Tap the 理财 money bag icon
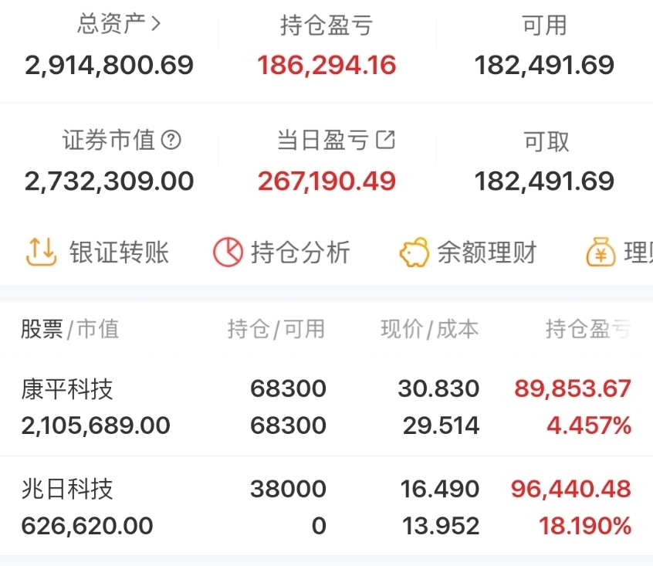 (x=601, y=252)
